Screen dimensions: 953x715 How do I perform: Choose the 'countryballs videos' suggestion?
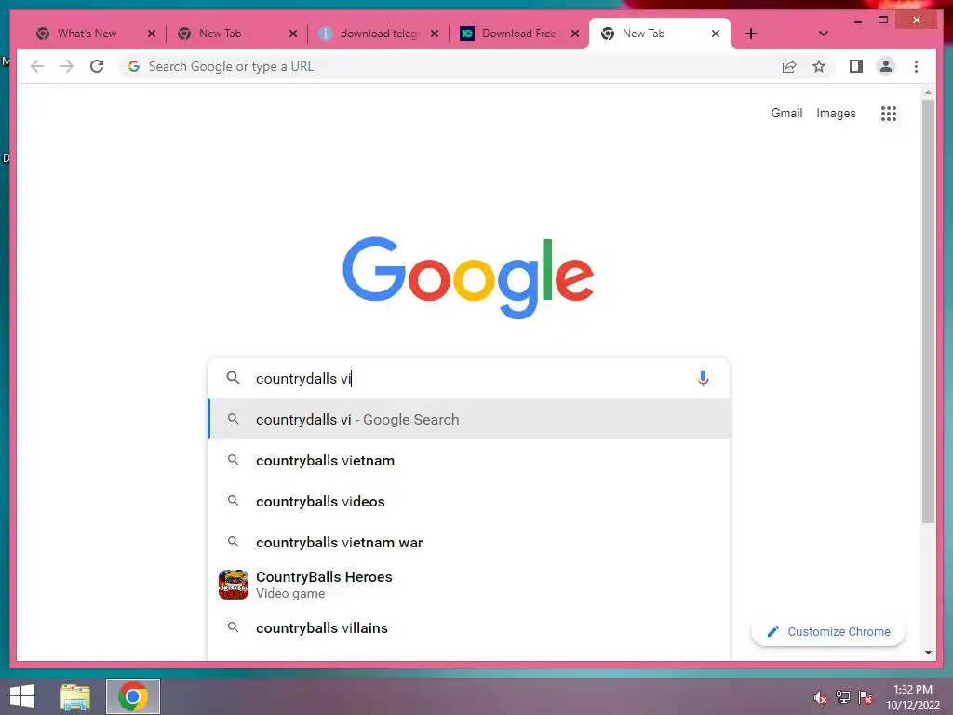[x=469, y=501]
